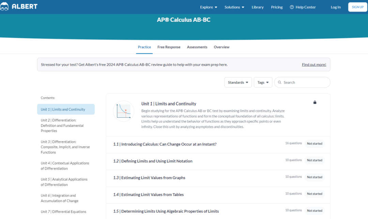
Task: Open the Standards filter dropdown
Action: tap(238, 82)
